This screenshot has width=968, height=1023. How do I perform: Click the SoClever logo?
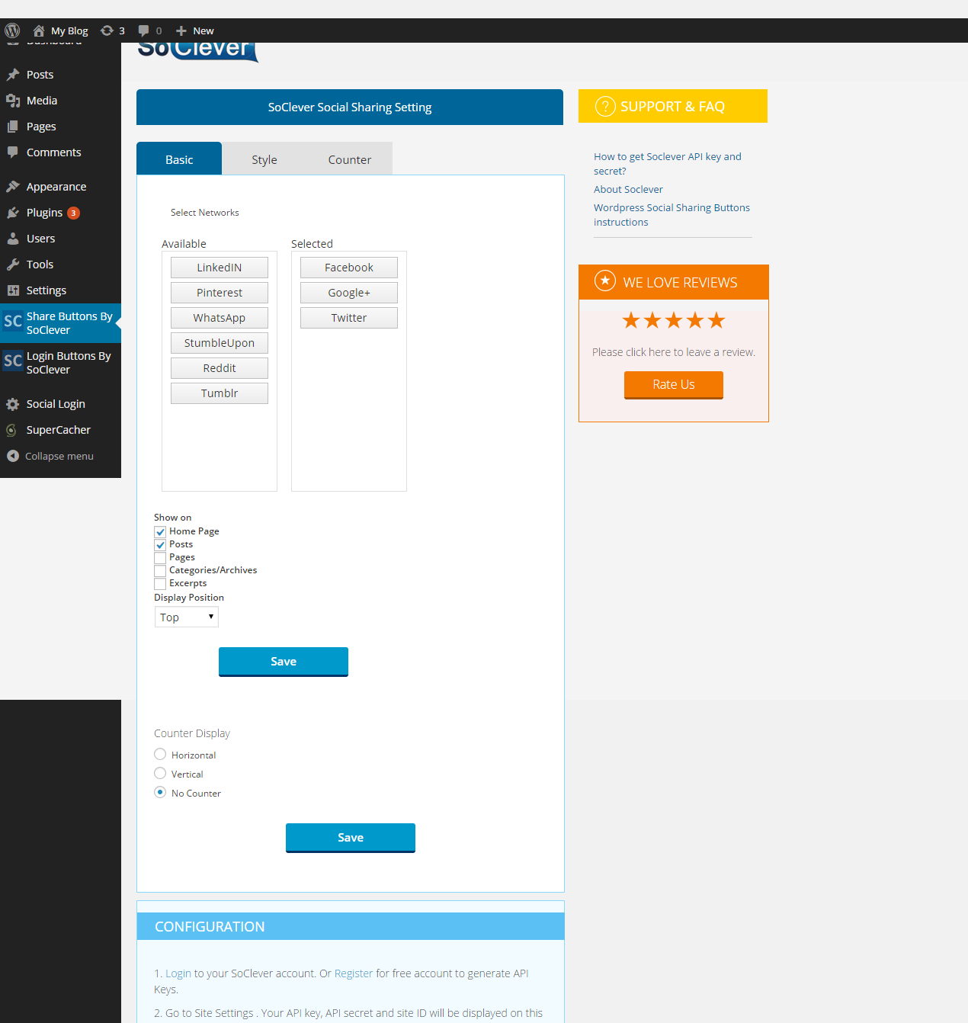pos(198,50)
